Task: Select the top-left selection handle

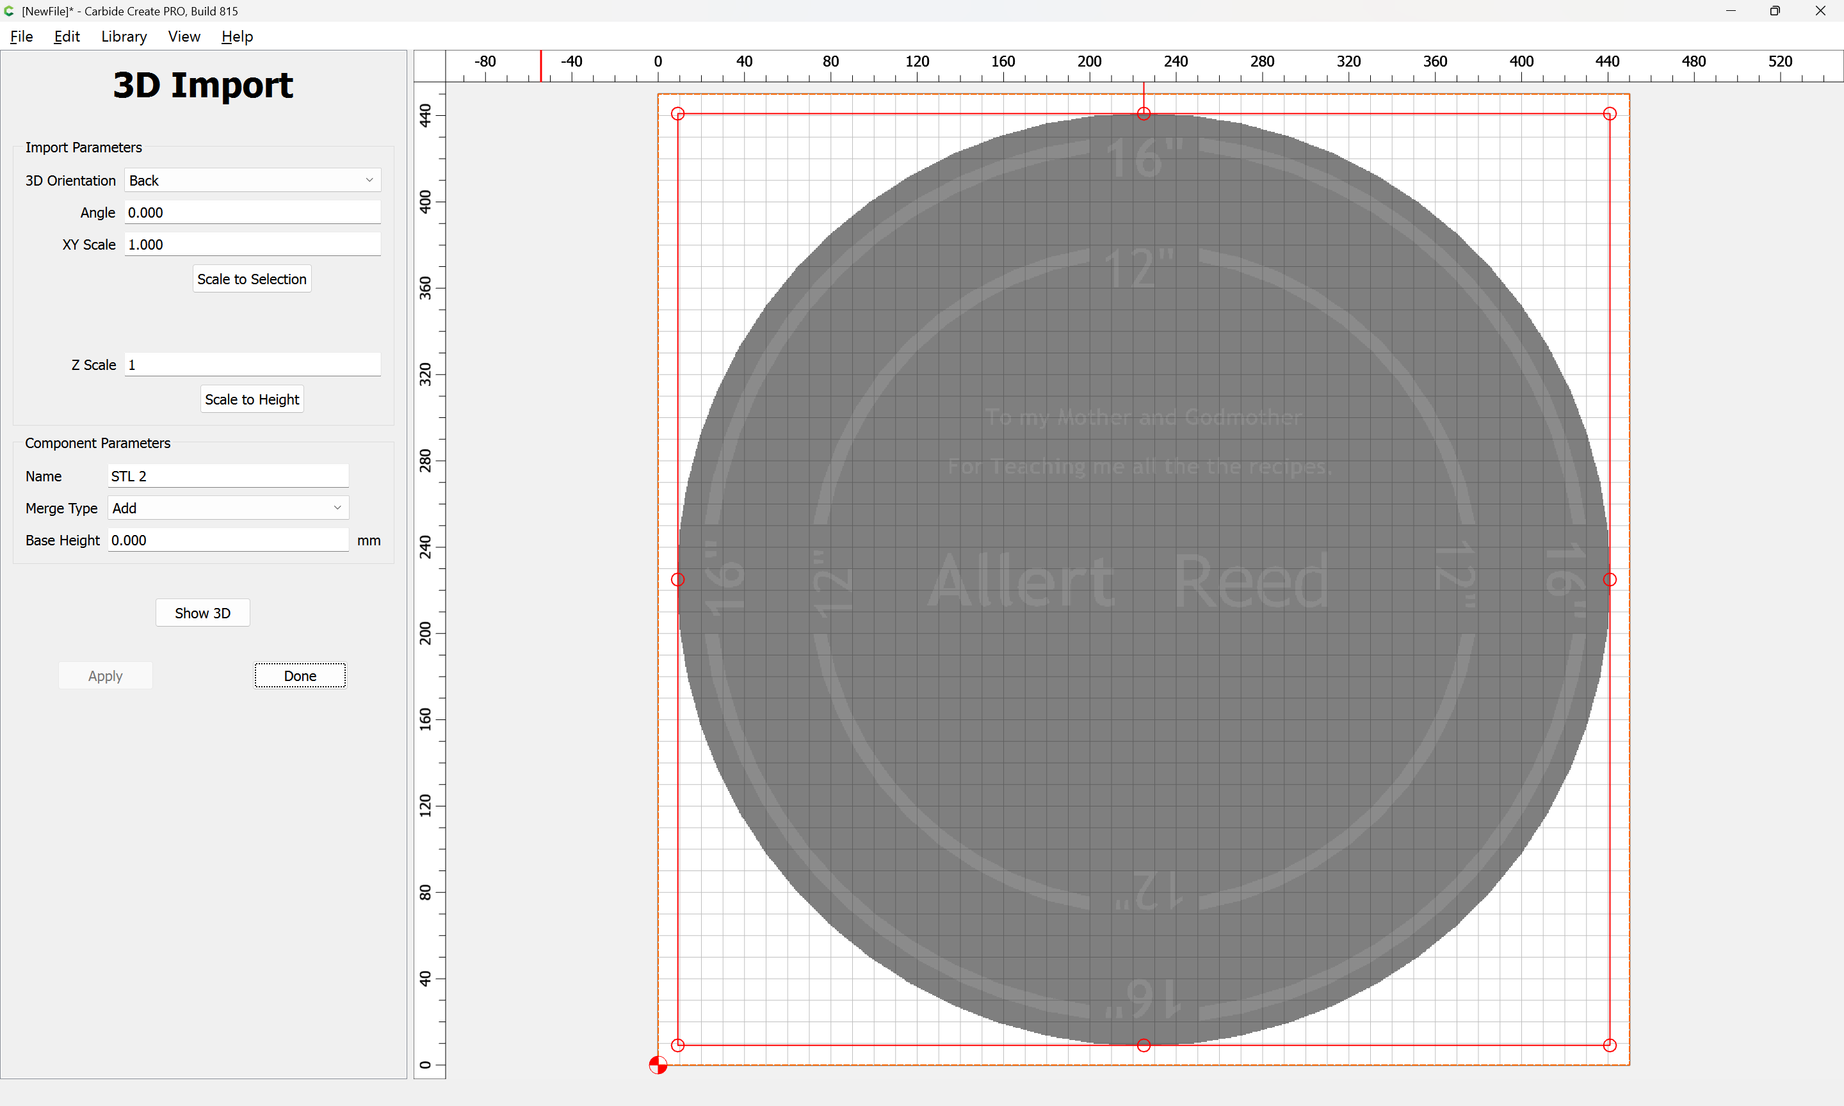Action: pos(677,114)
